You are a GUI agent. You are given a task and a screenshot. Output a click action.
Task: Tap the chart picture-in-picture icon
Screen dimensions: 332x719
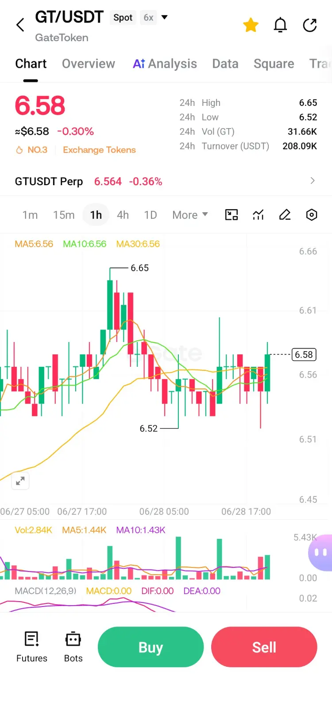click(x=232, y=215)
